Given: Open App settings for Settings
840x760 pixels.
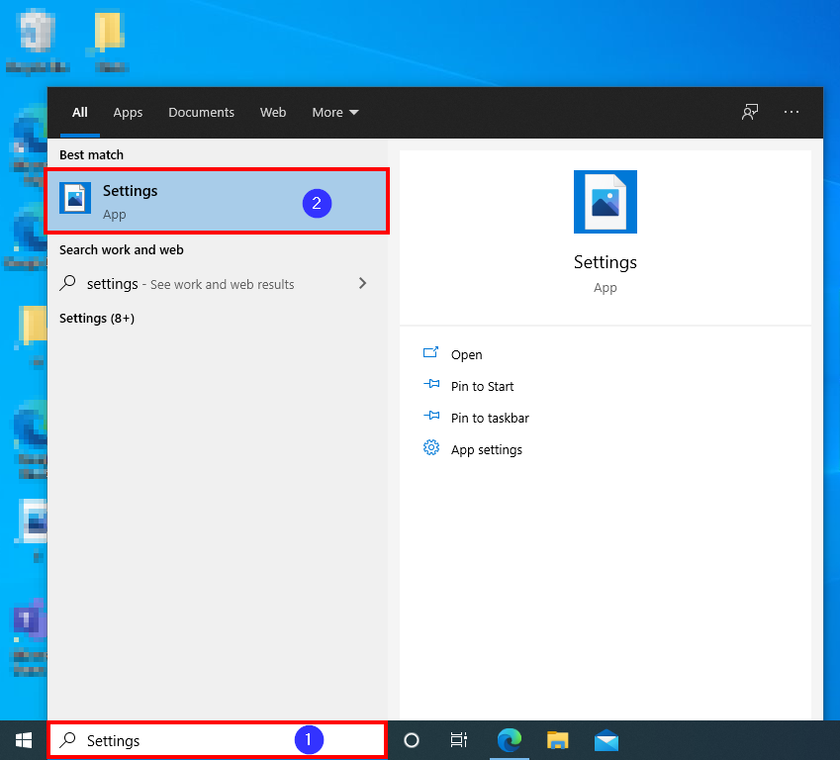Looking at the screenshot, I should pyautogui.click(x=487, y=449).
